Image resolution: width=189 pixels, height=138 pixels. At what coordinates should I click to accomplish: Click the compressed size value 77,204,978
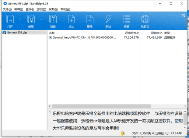(131, 38)
